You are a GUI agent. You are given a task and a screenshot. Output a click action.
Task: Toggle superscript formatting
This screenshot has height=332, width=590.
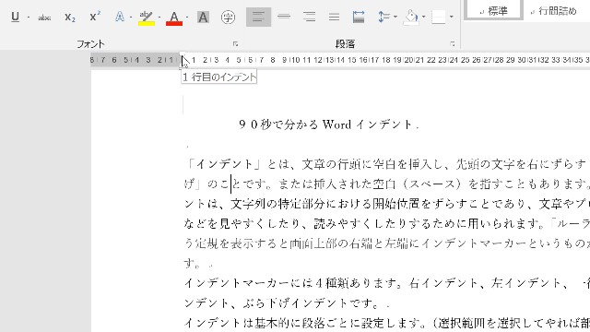click(95, 17)
